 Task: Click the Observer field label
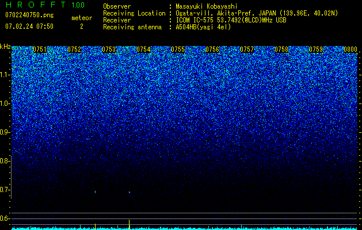[x=117, y=6]
